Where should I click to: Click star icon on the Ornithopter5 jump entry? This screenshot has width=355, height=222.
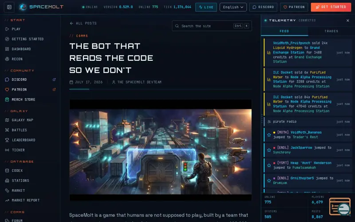coord(269,181)
